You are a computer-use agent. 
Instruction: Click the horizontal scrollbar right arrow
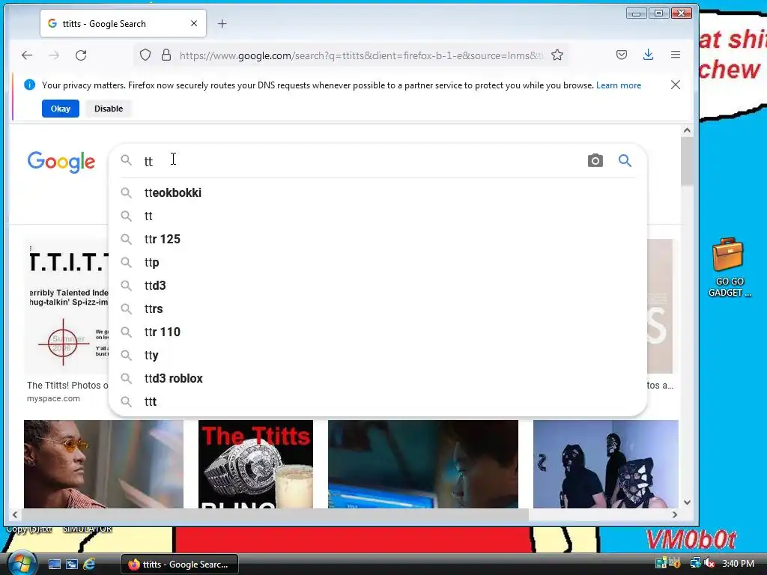point(675,514)
